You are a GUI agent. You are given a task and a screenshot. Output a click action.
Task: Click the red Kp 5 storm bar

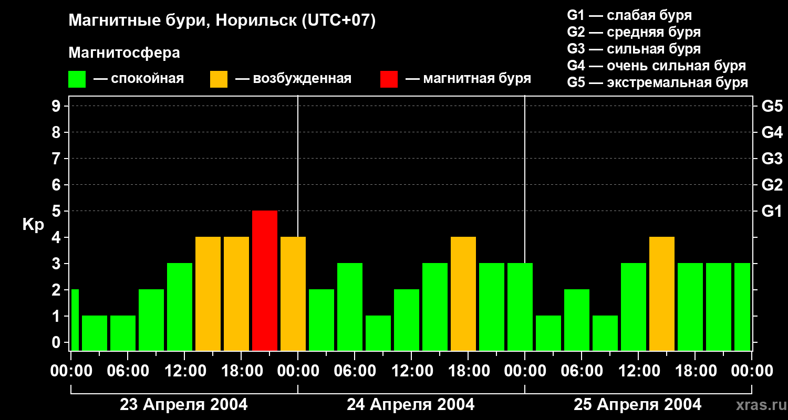pyautogui.click(x=265, y=281)
